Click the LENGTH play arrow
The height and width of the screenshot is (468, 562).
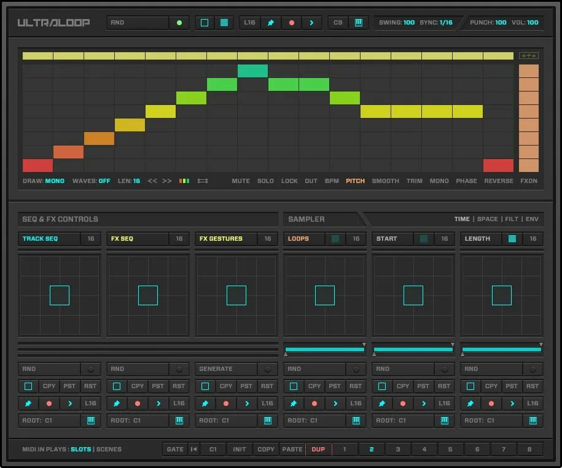512,404
